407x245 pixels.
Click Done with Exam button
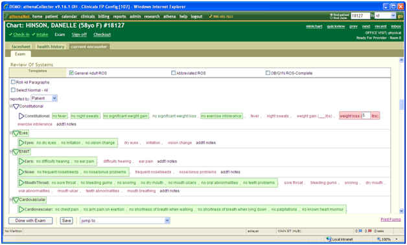[30, 220]
